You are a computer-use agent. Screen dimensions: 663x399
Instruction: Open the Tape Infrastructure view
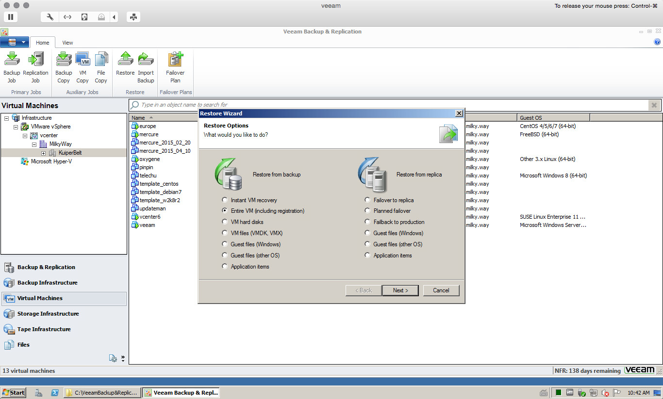click(64, 329)
